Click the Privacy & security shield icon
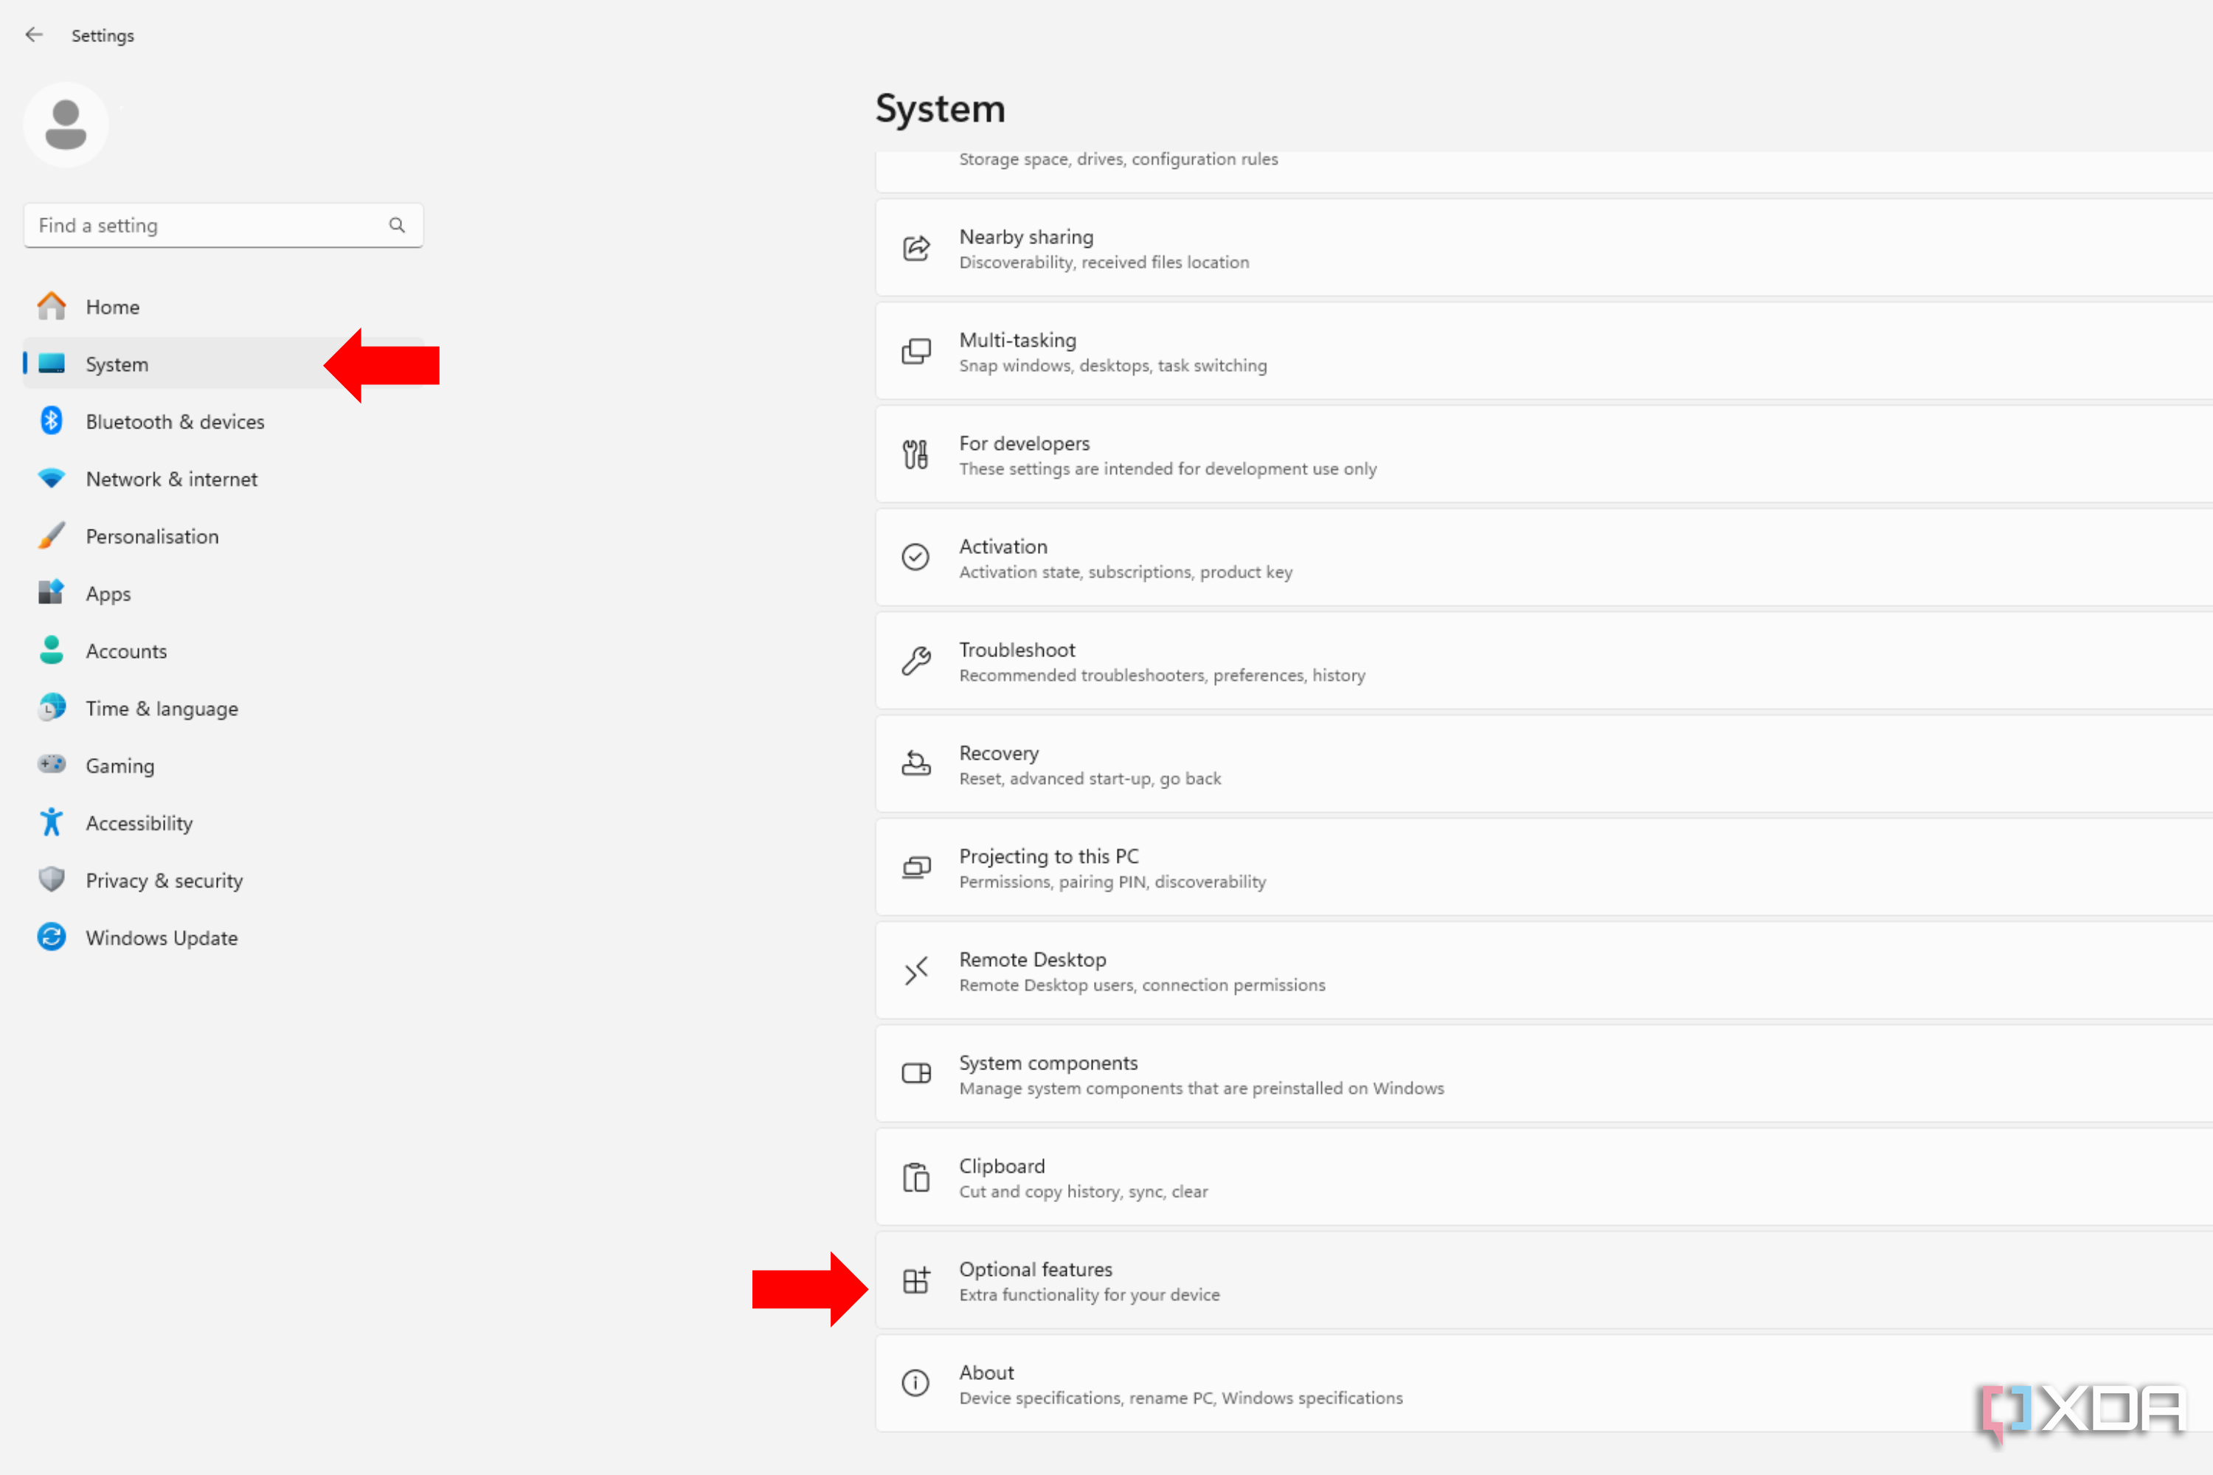 (x=51, y=880)
